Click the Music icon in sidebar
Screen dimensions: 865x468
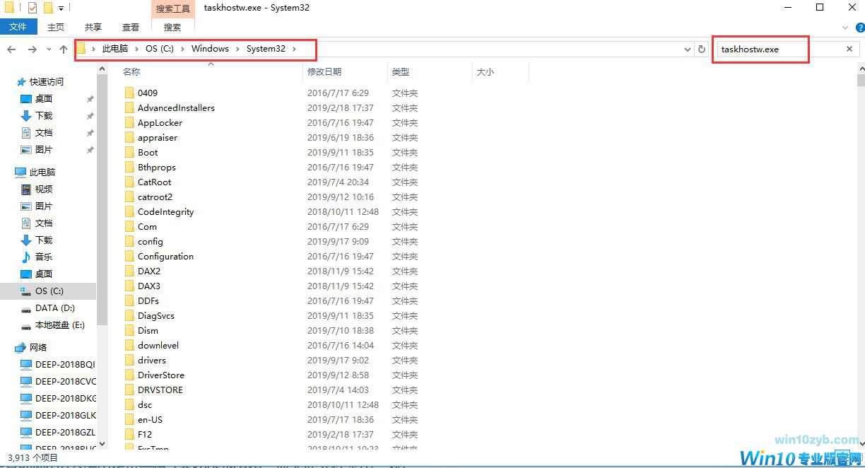tap(26, 257)
